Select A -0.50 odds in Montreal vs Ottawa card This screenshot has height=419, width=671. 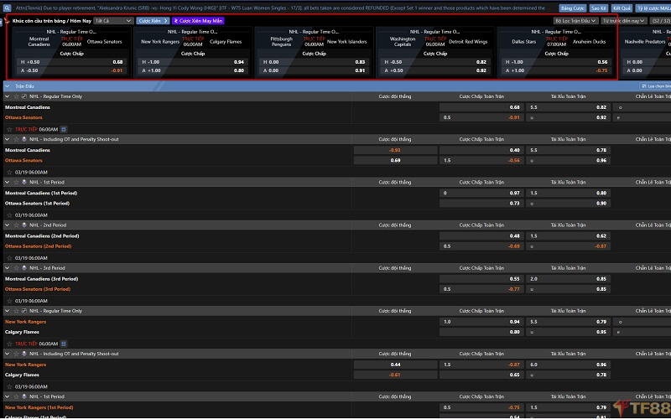pos(72,70)
